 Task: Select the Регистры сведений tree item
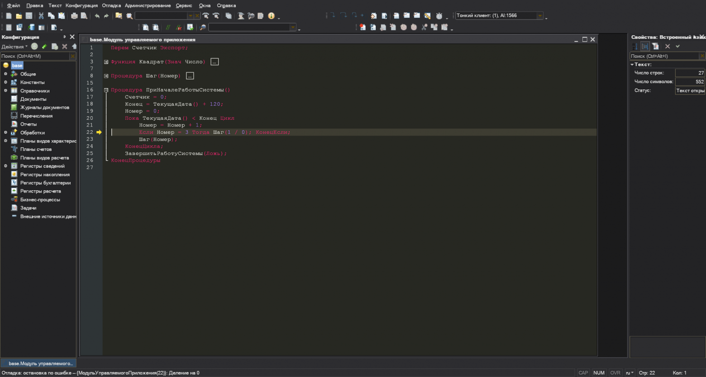pos(42,166)
